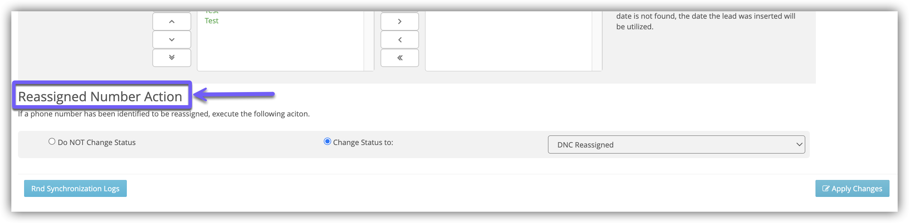Click the right chevron transfer button
The height and width of the screenshot is (223, 909).
(400, 22)
